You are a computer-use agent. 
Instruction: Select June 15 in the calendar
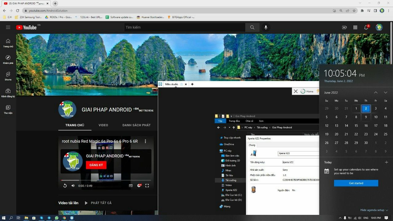point(356,126)
